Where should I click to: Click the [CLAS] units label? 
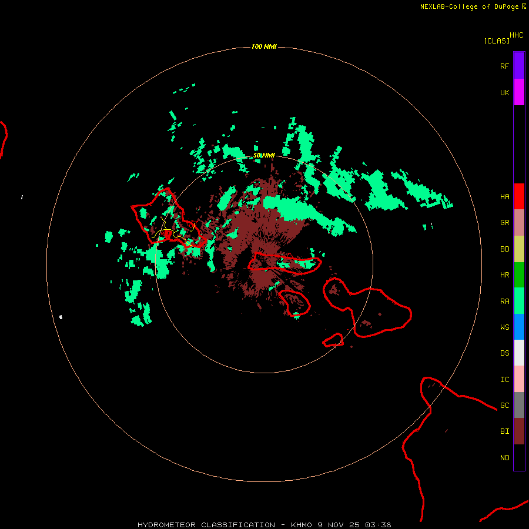click(497, 41)
